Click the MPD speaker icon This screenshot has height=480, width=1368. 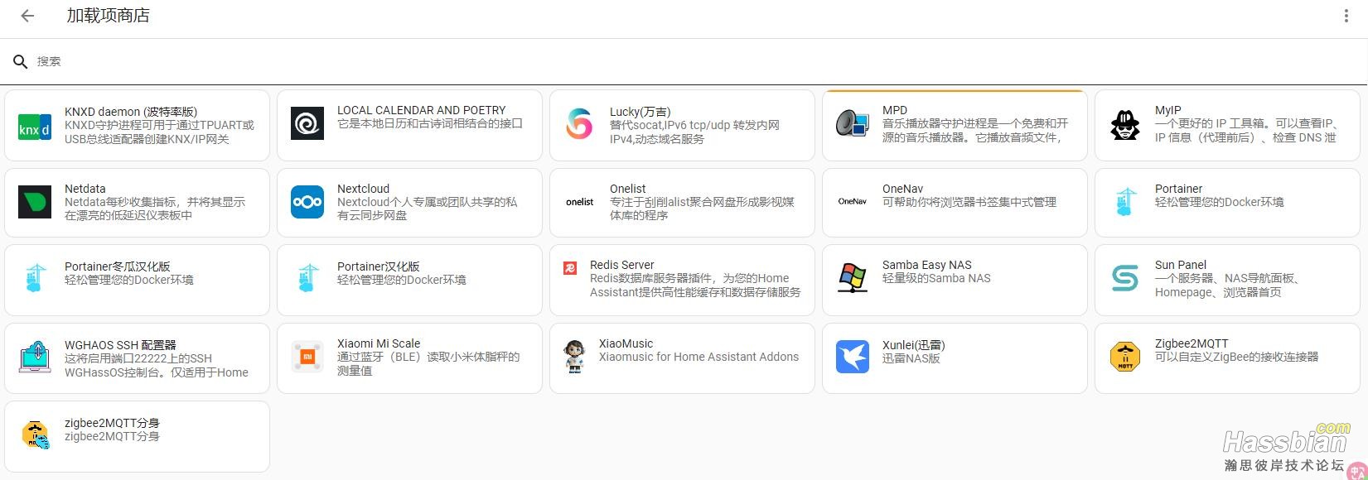pyautogui.click(x=853, y=124)
